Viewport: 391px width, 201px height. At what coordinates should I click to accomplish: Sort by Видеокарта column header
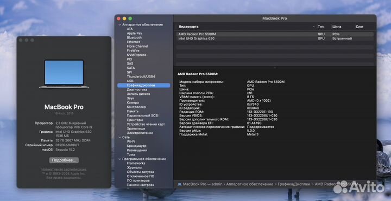[x=189, y=27]
